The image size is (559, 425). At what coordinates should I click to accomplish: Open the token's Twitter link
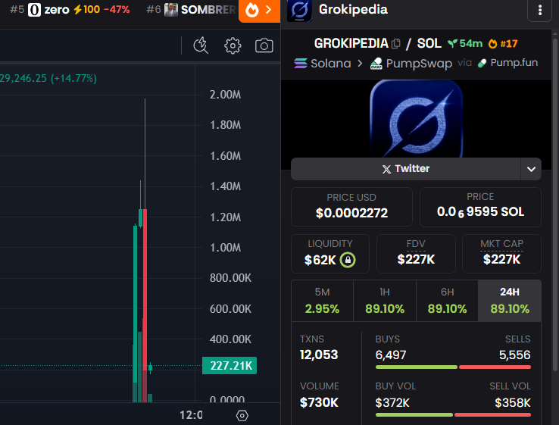[406, 169]
